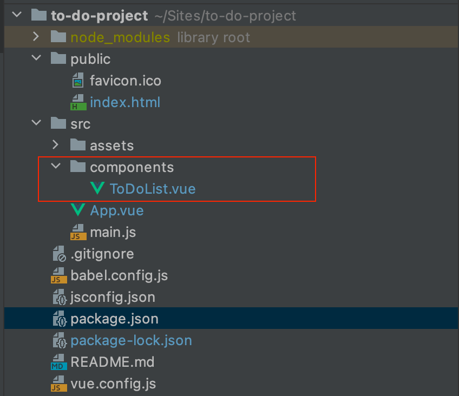Viewport: 459px width, 396px height.
Task: Open the vue.config.js file
Action: click(113, 383)
